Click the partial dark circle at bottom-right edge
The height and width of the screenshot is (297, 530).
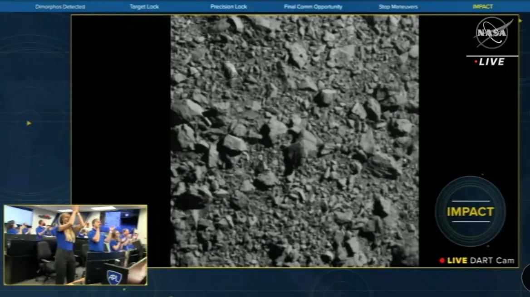tap(526, 276)
